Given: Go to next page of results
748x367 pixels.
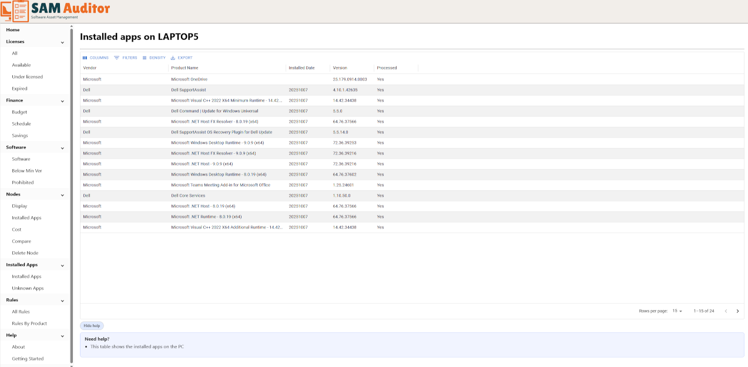Looking at the screenshot, I should (x=737, y=311).
